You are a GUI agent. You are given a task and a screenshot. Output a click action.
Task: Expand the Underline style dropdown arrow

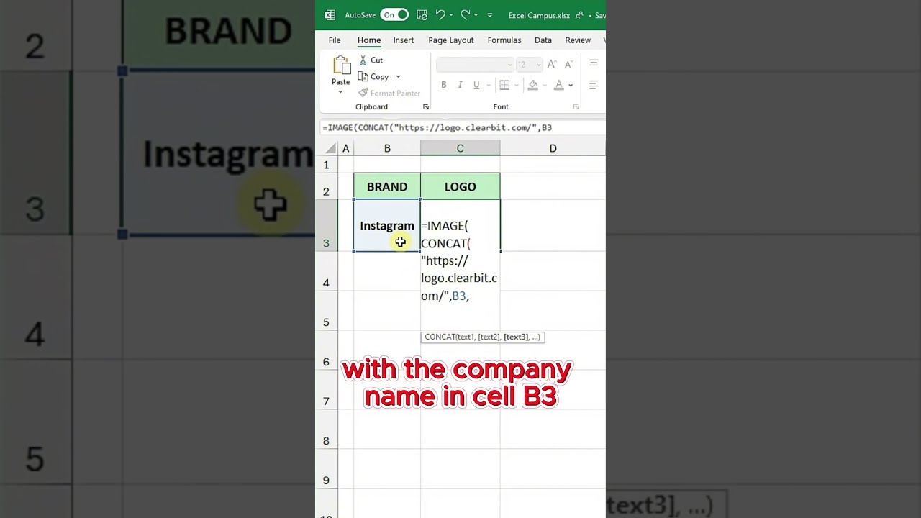click(487, 86)
